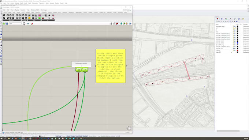249x140 pixels.
Task: Open Windows Start button
Action: [1, 139]
